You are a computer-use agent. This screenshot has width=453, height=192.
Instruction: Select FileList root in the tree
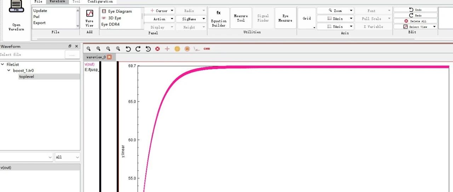pyautogui.click(x=13, y=65)
